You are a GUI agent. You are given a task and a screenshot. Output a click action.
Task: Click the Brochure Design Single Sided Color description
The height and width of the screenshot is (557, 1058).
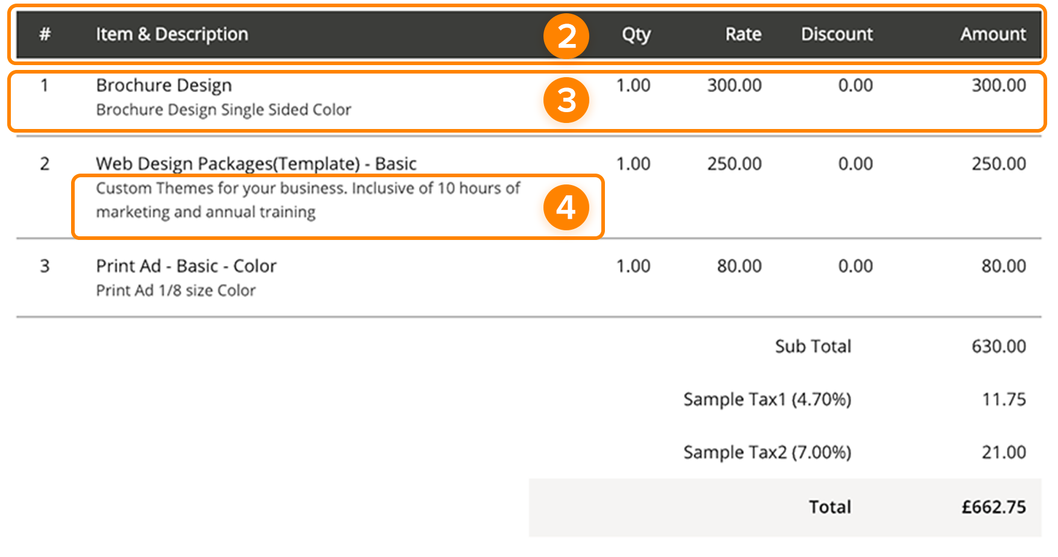click(224, 110)
